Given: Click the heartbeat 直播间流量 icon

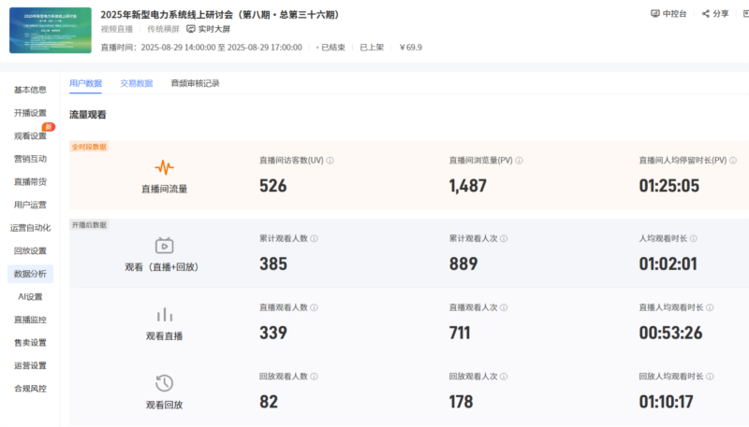Looking at the screenshot, I should tap(165, 167).
